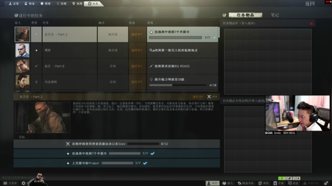The height and width of the screenshot is (186, 332).
Task: Click the checkmark icon beside 任务物品
Action: pyautogui.click(x=225, y=15)
